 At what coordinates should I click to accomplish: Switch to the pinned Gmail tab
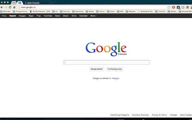point(14,3)
